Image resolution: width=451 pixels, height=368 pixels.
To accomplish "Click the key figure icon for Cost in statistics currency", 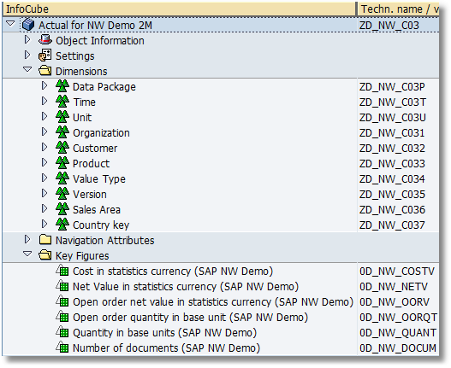I will 62,271.
